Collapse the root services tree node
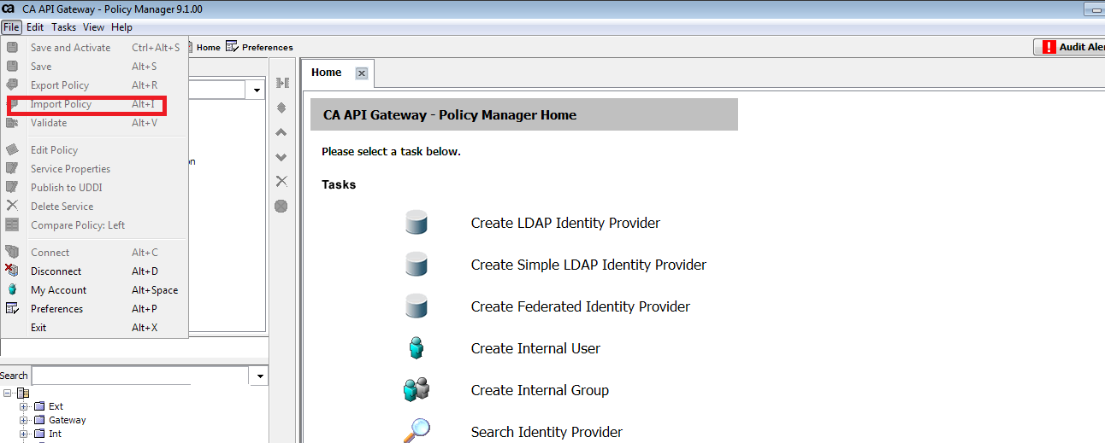Image resolution: width=1105 pixels, height=443 pixels. (8, 393)
